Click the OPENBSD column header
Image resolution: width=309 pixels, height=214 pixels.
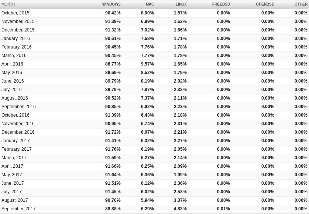[x=265, y=4]
